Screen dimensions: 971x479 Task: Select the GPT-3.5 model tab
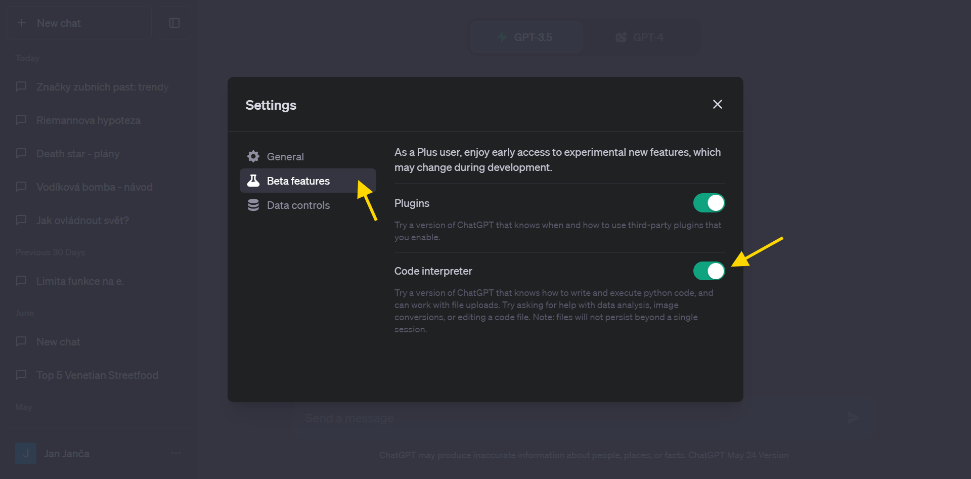526,37
